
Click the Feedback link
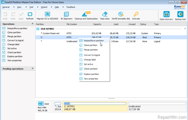71,7
